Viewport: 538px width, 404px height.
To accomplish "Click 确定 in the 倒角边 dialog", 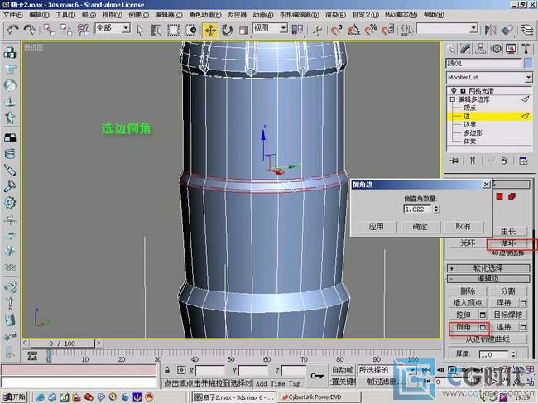I will (x=420, y=227).
